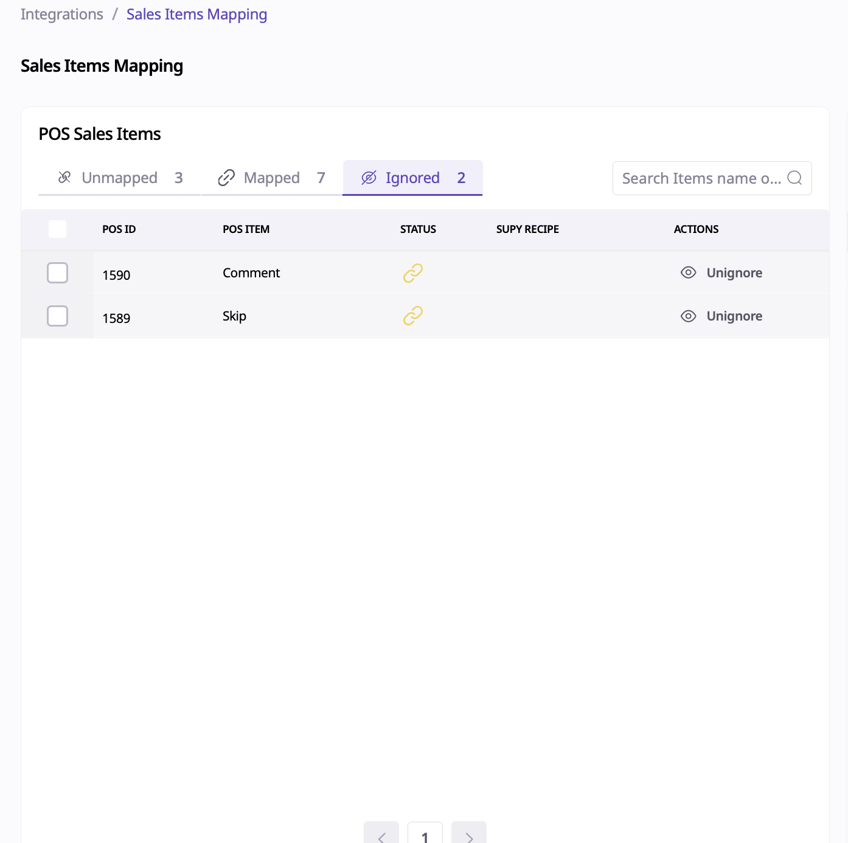Click the search magnifier icon
This screenshot has height=843, width=848.
click(794, 178)
